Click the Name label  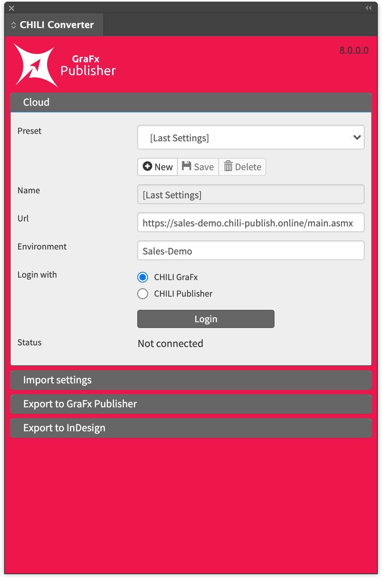[29, 190]
